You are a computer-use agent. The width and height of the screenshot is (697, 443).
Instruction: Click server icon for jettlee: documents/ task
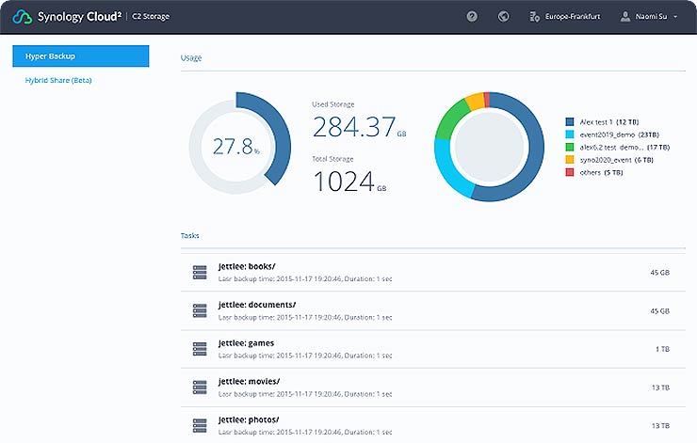pos(199,310)
